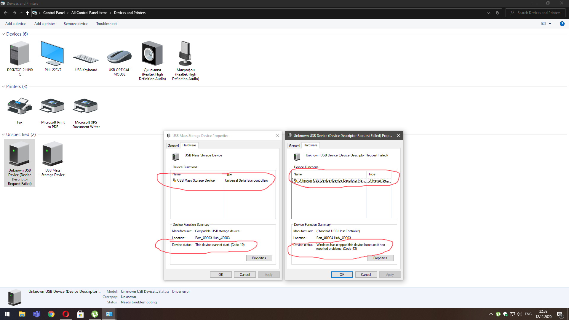The width and height of the screenshot is (569, 320).
Task: Collapse the Devices (6) group
Action: click(x=3, y=34)
